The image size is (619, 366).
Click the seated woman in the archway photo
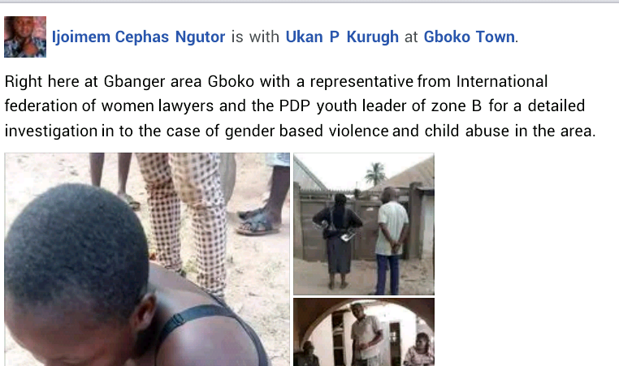tap(419, 350)
